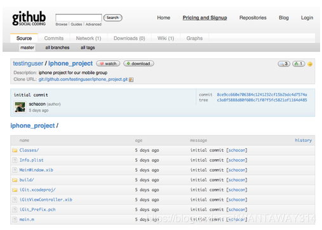
Task: Select the Source tab
Action: [x=24, y=38]
